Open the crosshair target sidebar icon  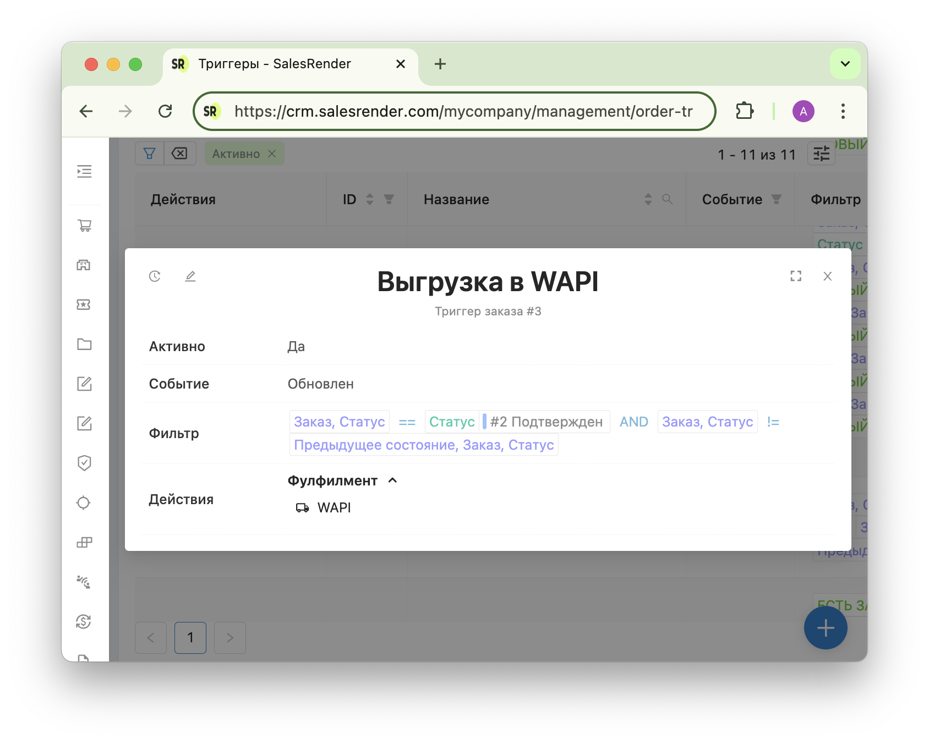tap(84, 502)
